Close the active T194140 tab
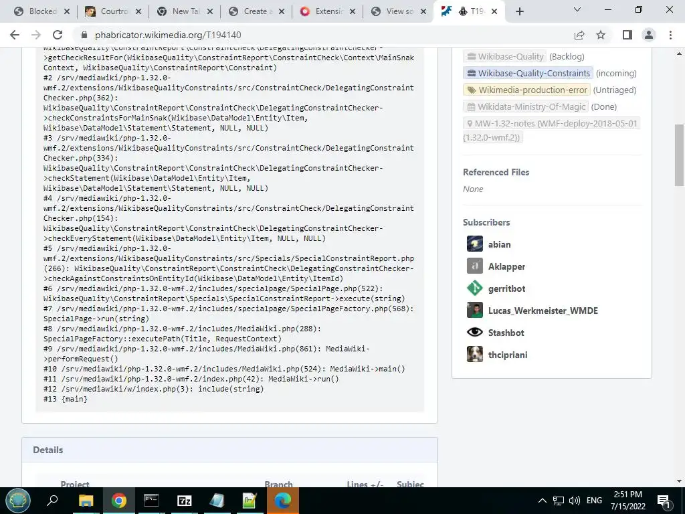The image size is (685, 514). coord(494,12)
